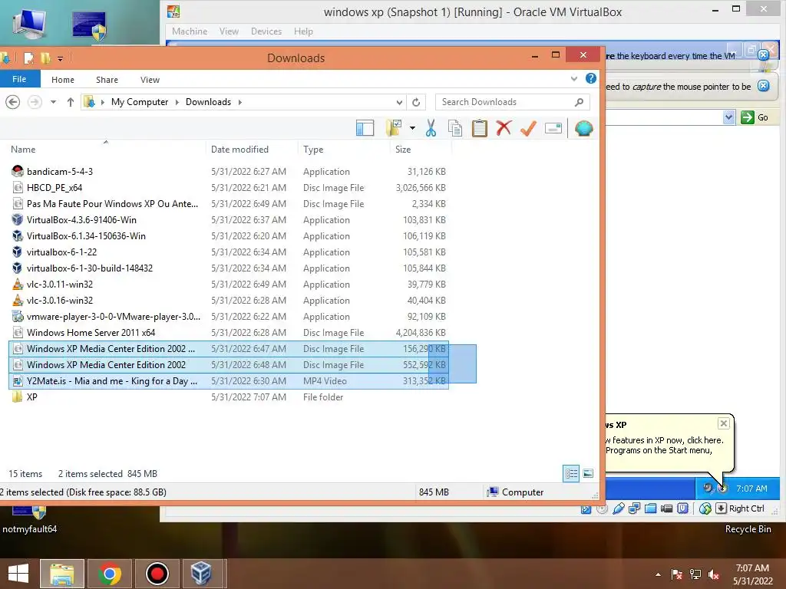Click the new folder icon in quick access toolbar
The image size is (786, 589).
click(45, 58)
